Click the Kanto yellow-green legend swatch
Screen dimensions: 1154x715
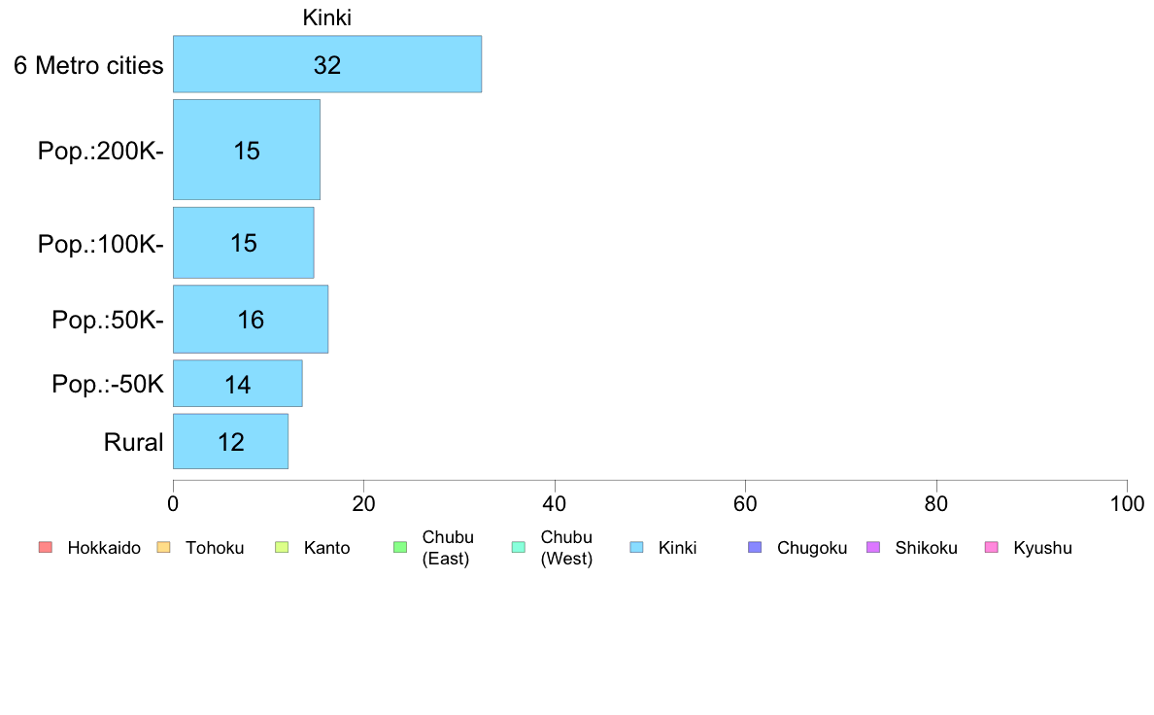tap(282, 547)
